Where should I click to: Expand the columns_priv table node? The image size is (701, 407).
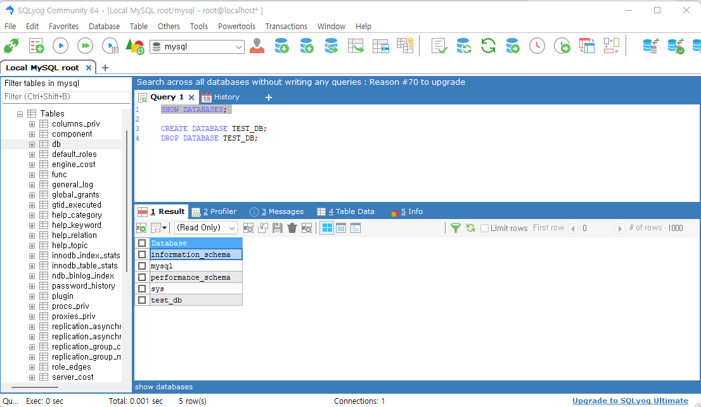click(32, 124)
